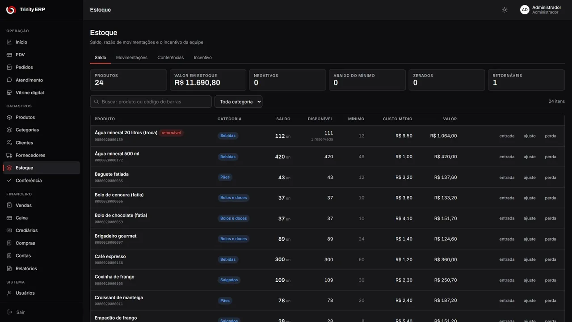
Task: Go to Produtos via the box icon
Action: pyautogui.click(x=9, y=117)
